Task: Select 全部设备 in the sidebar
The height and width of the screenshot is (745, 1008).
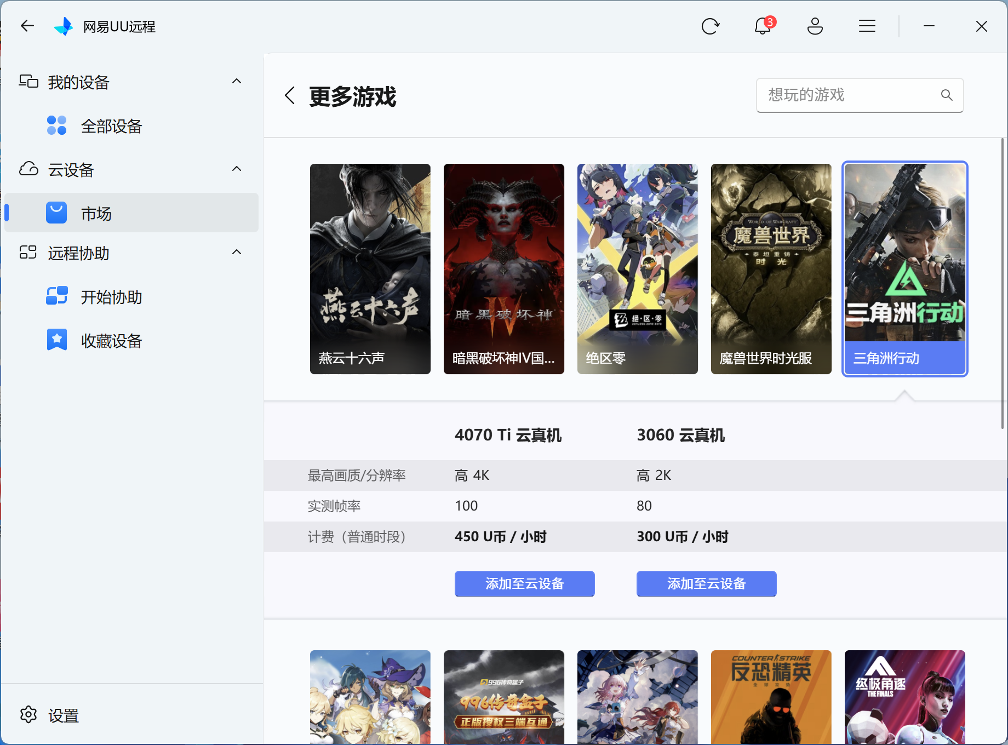Action: (131, 126)
